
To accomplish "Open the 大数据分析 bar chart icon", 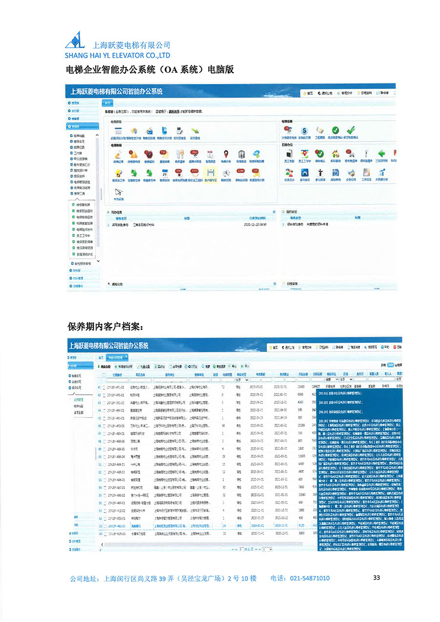I will (381, 172).
